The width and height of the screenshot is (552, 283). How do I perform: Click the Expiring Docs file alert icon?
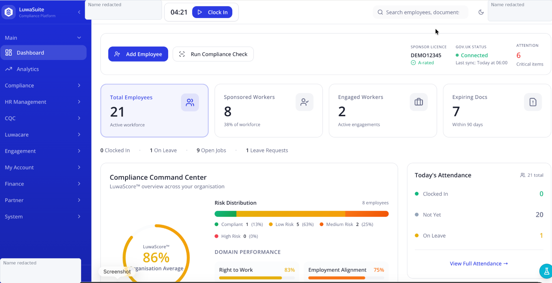click(533, 102)
